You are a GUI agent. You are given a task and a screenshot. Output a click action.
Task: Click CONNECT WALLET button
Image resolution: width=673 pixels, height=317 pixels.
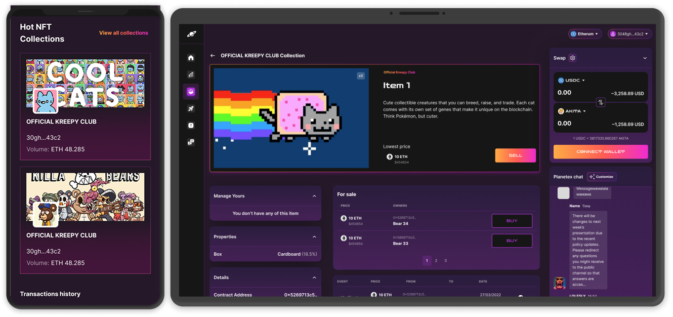(601, 151)
